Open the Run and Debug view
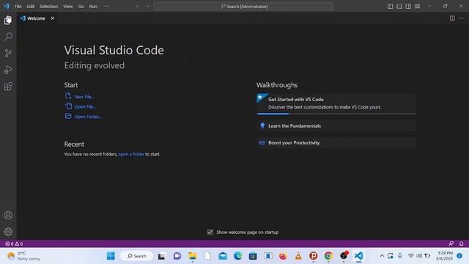This screenshot has width=469, height=264. pyautogui.click(x=8, y=70)
